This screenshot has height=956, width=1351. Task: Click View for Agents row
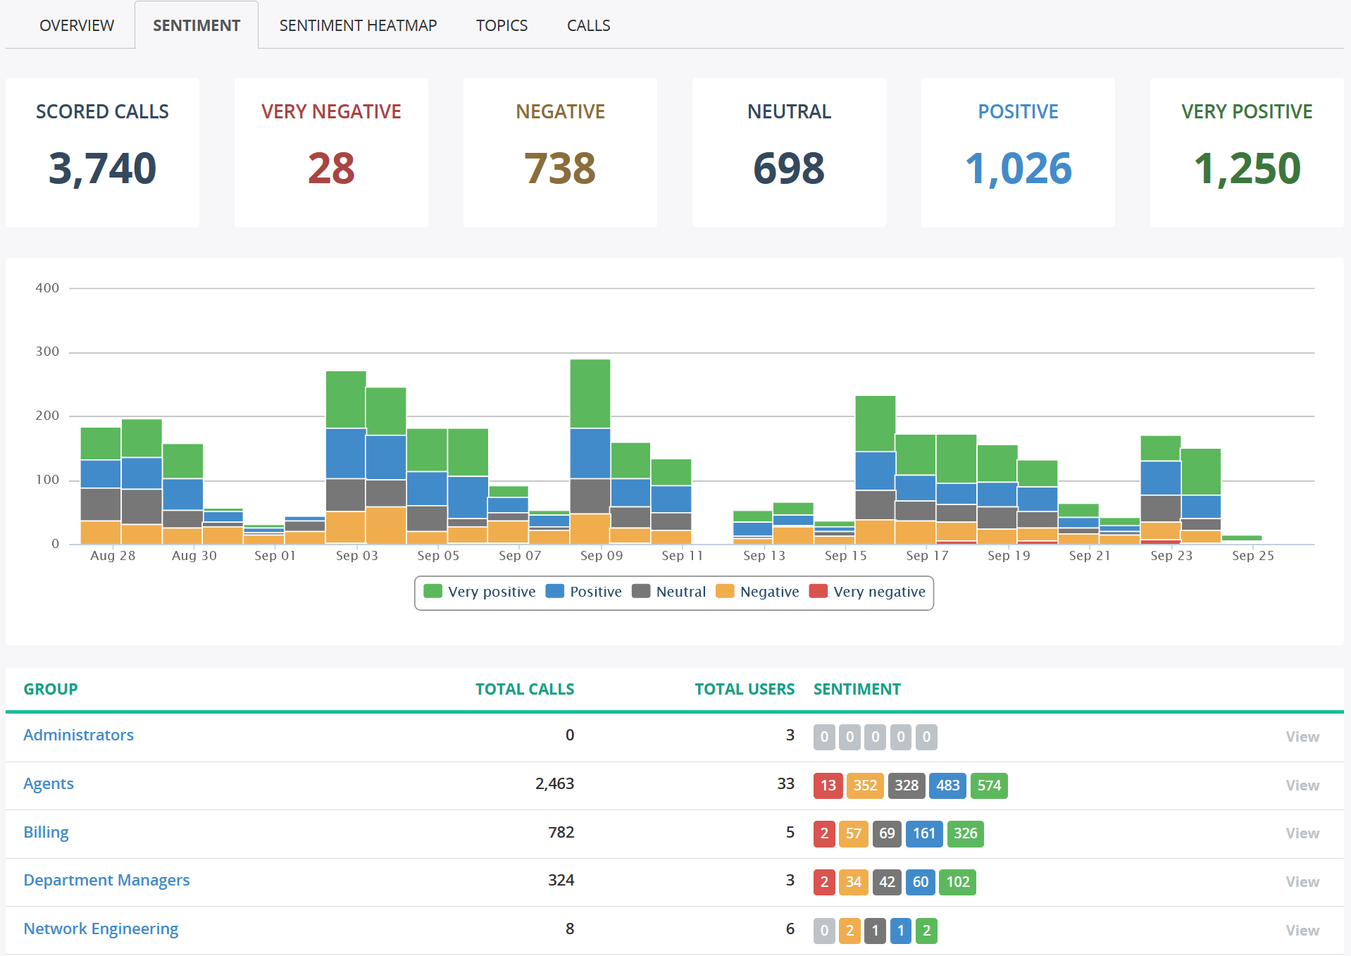[x=1302, y=785]
